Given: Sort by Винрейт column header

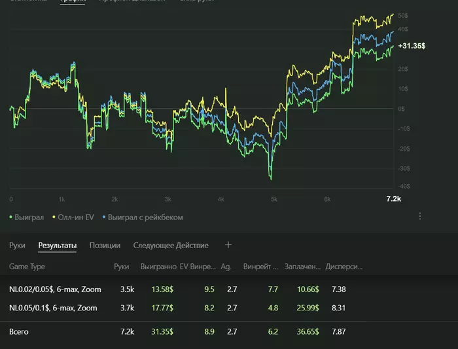Looking at the screenshot, I should tap(261, 266).
